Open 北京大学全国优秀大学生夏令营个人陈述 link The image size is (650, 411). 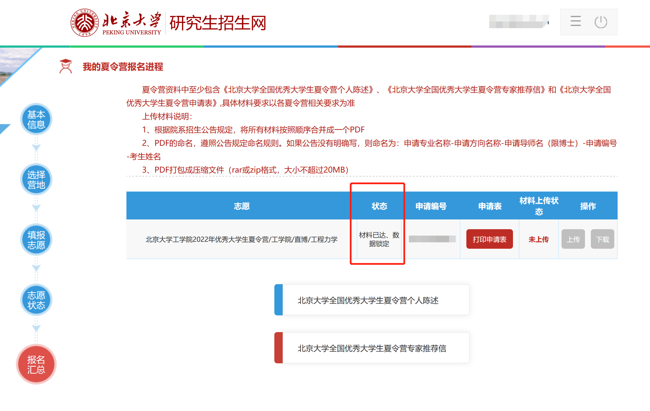[x=368, y=300]
